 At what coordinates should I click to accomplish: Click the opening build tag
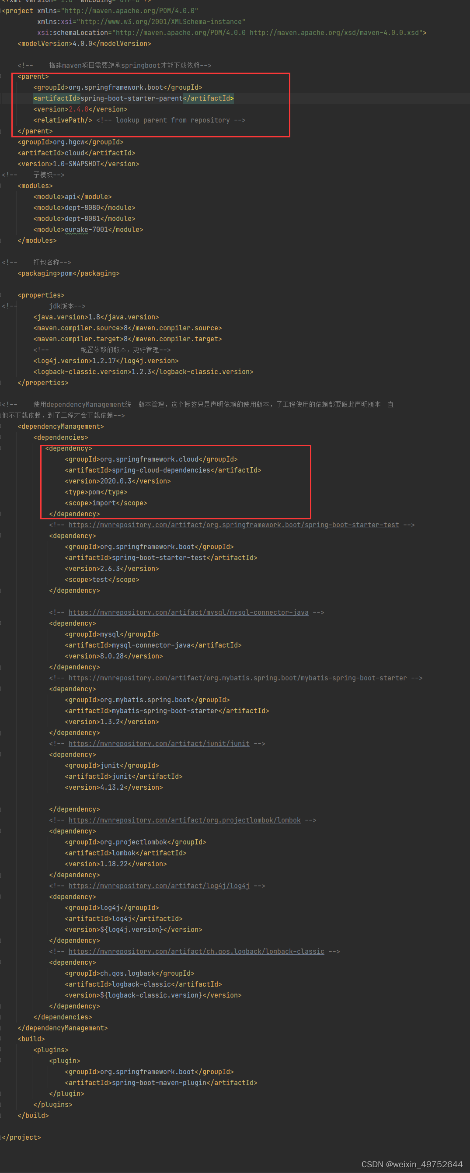31,1038
